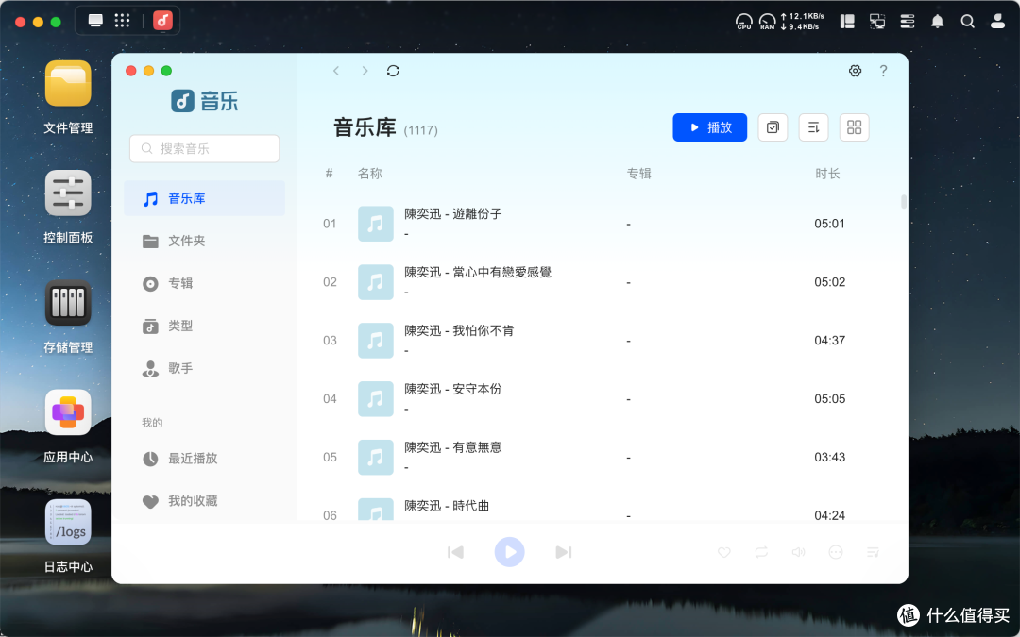The width and height of the screenshot is (1020, 637).
Task: Check the CPU usage indicator
Action: (744, 22)
